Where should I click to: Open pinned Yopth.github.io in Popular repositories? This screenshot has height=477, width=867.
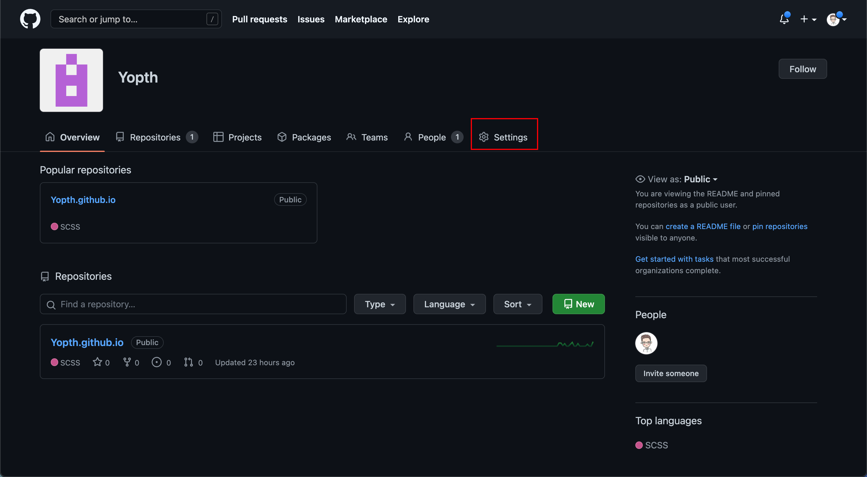pyautogui.click(x=83, y=200)
